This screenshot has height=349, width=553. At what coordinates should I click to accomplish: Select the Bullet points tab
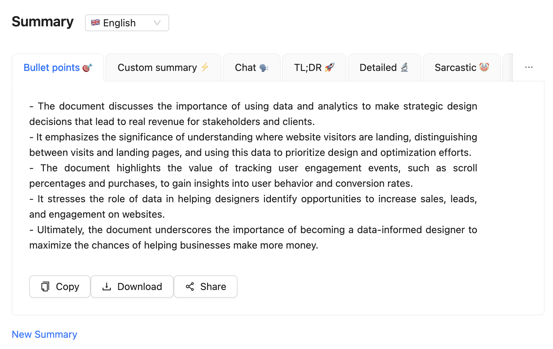(52, 67)
